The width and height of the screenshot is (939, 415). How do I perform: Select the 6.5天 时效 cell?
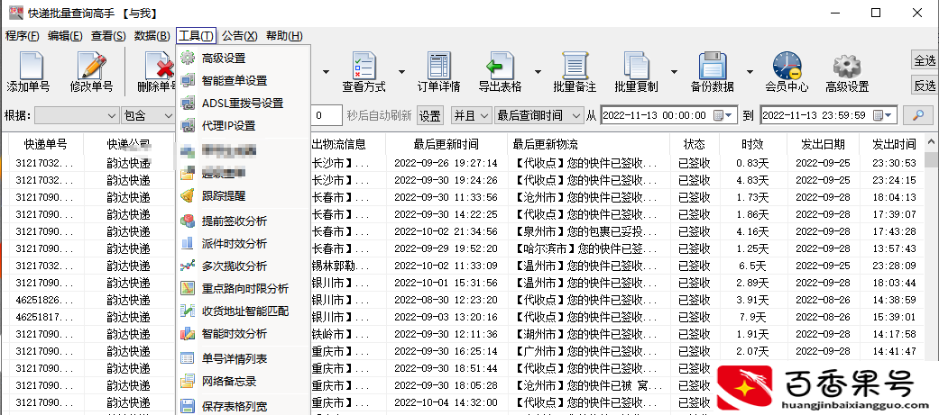point(751,266)
